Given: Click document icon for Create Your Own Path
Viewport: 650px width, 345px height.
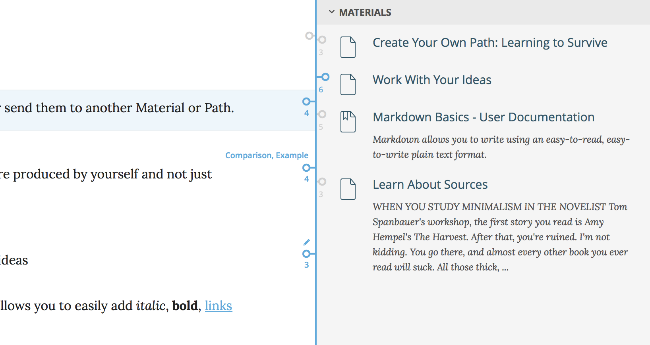Looking at the screenshot, I should coord(348,47).
